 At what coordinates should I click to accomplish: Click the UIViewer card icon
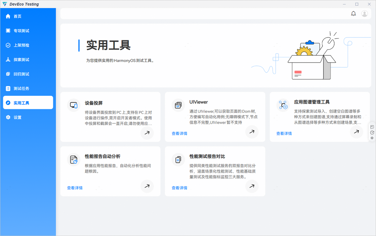tap(178, 105)
